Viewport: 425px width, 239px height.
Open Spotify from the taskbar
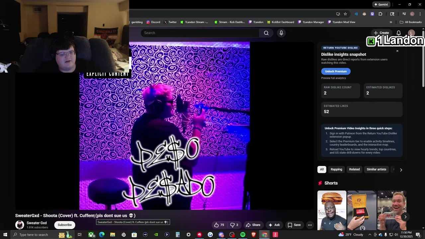click(x=243, y=235)
